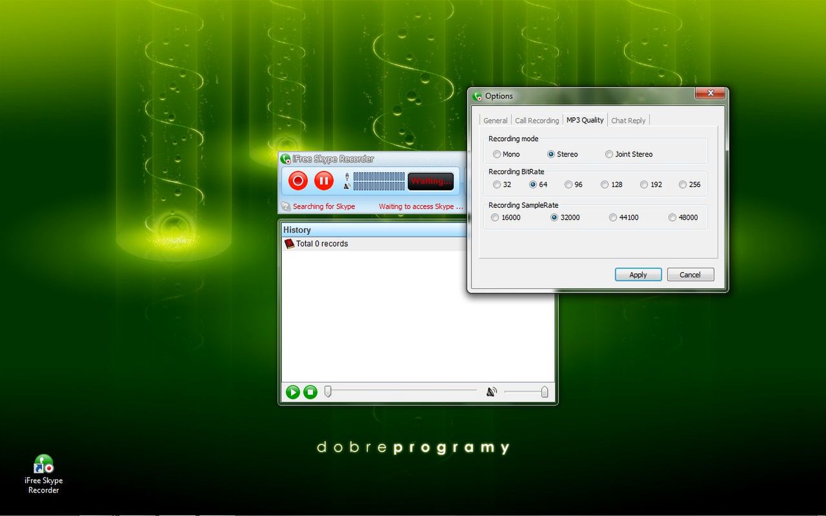
Task: Open iFree Skype Recorder desktop shortcut
Action: click(43, 474)
